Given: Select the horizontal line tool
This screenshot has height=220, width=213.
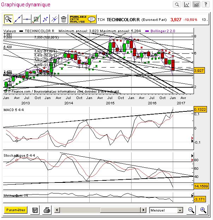Looking at the screenshot, I should 27,19.
